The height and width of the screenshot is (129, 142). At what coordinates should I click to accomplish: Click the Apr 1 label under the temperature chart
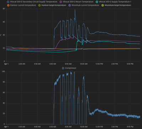coord(6,64)
